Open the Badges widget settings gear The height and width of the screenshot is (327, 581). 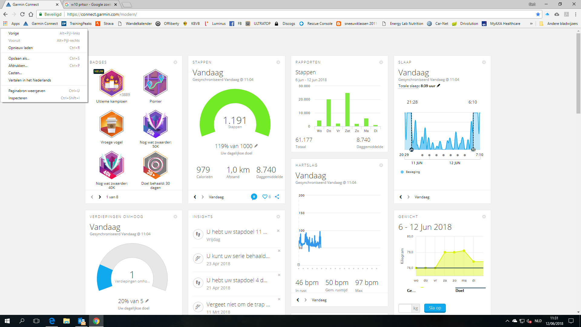[x=175, y=62]
